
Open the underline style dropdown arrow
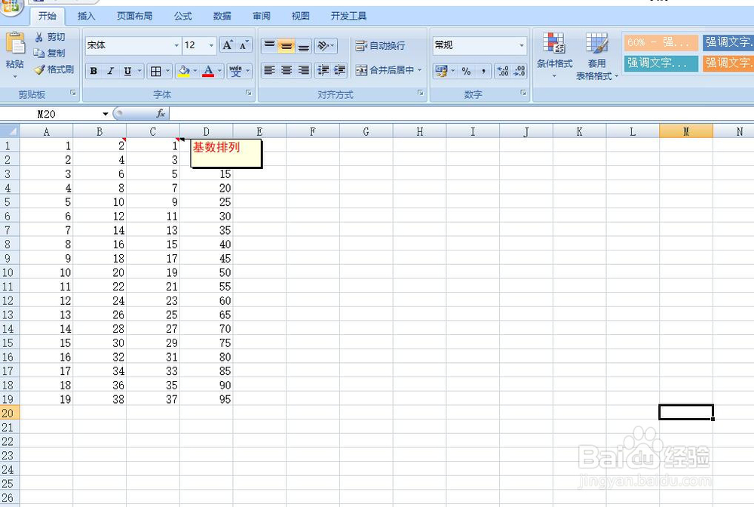[x=139, y=71]
